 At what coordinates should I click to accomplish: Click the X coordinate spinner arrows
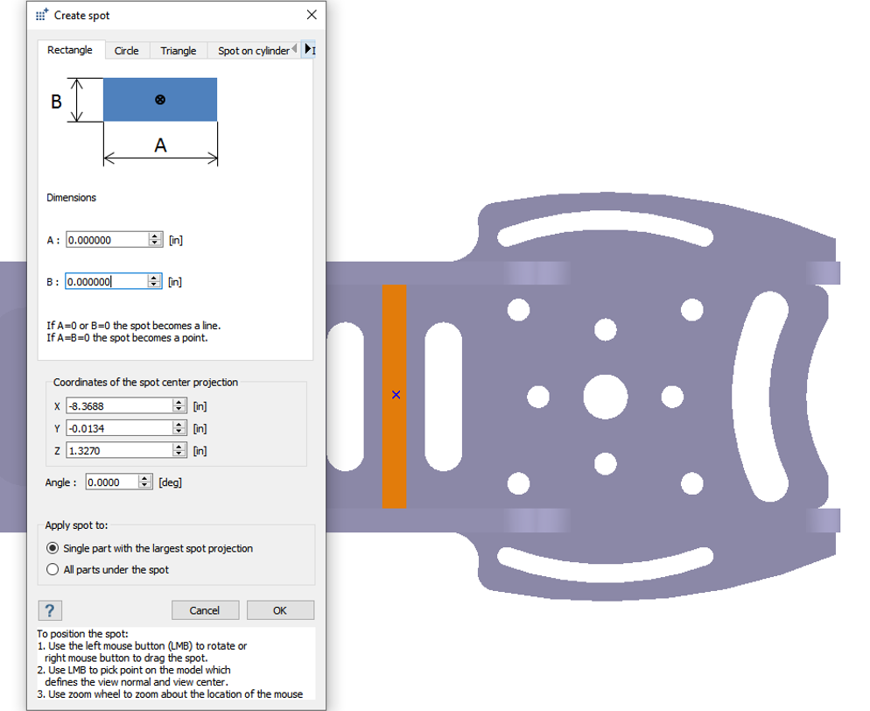179,405
